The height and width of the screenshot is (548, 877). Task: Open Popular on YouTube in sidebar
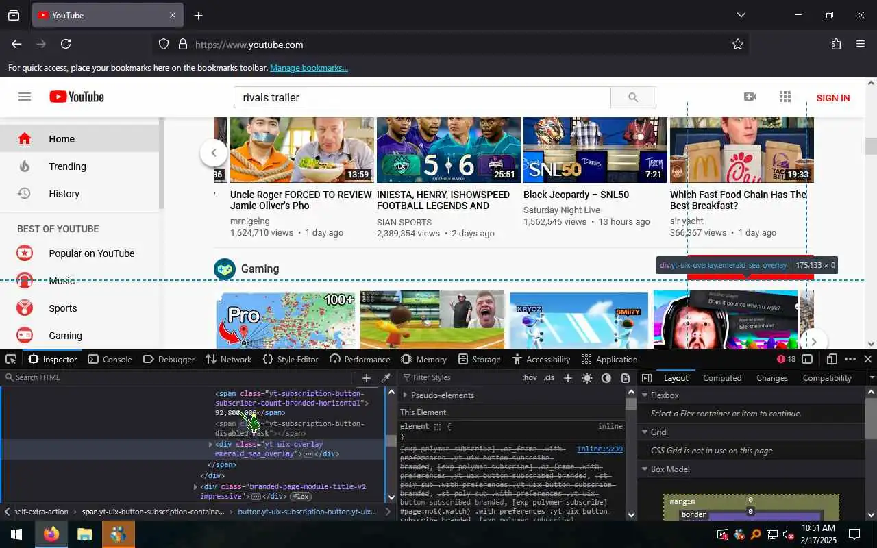coord(91,253)
